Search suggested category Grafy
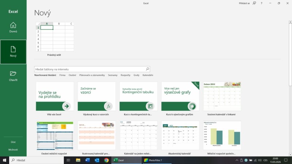The width and height of the screenshot is (292, 164). pos(136,75)
